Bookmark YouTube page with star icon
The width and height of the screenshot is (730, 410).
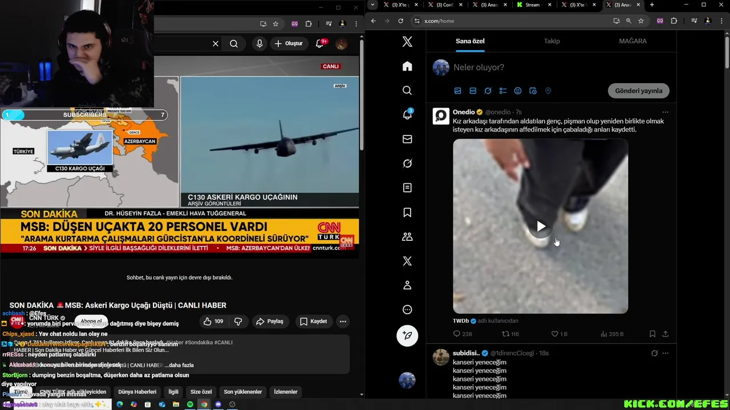click(x=275, y=23)
